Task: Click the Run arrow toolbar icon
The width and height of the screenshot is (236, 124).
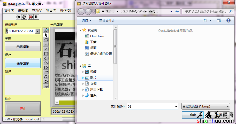Action: point(18,17)
